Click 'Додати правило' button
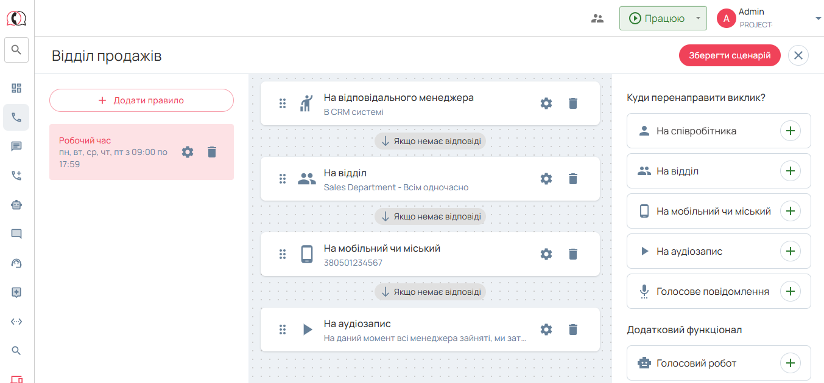824x383 pixels. coord(141,100)
